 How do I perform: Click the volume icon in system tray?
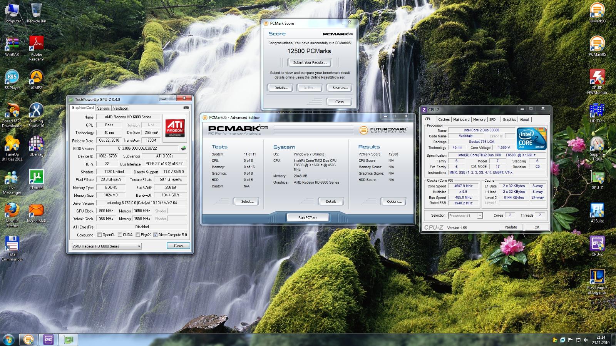(x=586, y=340)
